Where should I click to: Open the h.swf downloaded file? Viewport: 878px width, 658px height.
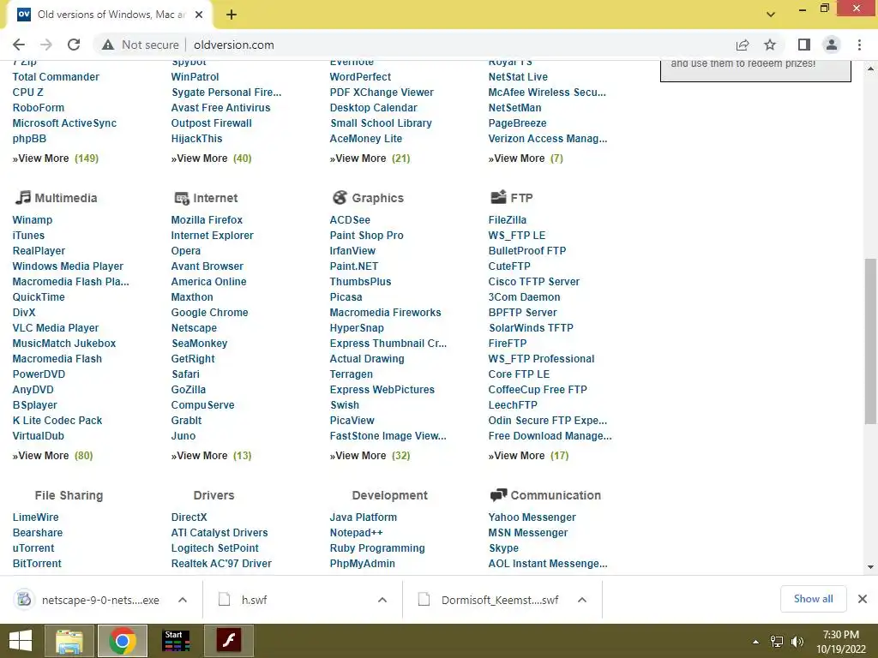[254, 600]
